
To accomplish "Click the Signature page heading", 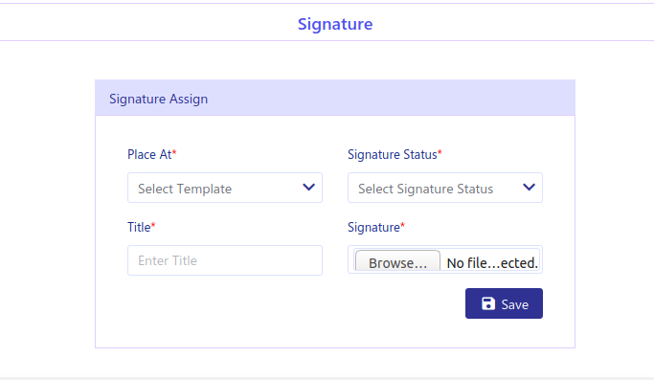I will (335, 24).
